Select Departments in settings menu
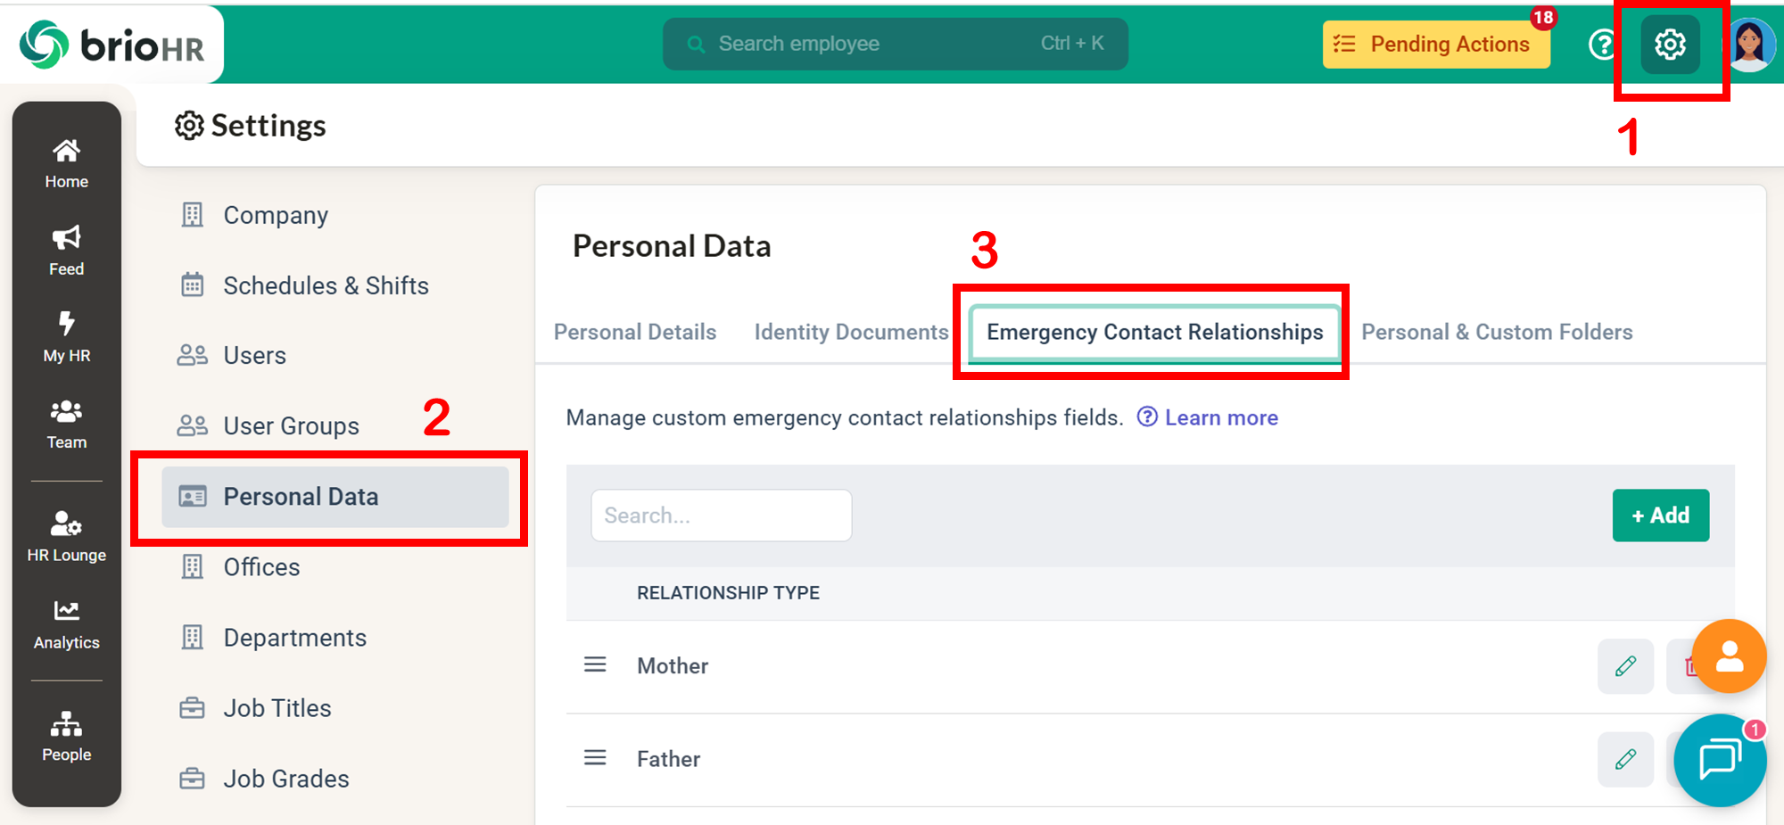1784x825 pixels. 294,638
